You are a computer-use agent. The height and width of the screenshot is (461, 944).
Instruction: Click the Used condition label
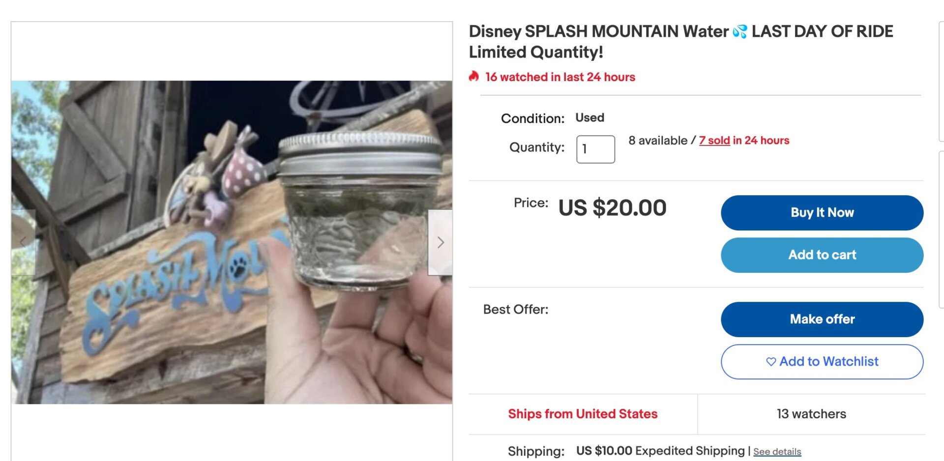coord(590,117)
